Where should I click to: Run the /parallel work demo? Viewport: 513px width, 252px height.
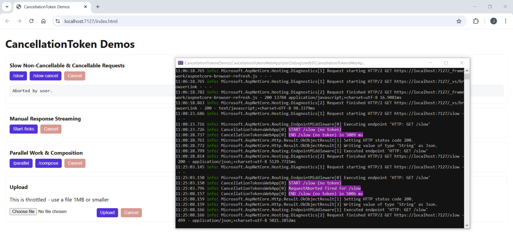[21, 163]
